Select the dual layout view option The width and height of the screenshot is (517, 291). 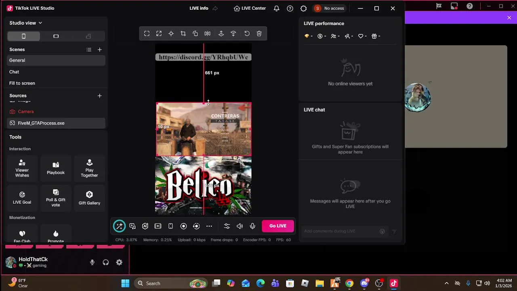coord(88,36)
